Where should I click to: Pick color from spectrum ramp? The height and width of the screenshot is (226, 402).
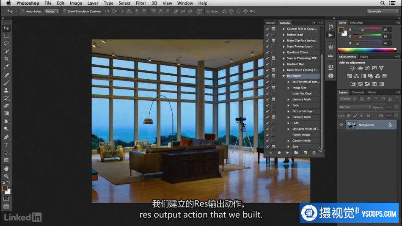pyautogui.click(x=367, y=50)
